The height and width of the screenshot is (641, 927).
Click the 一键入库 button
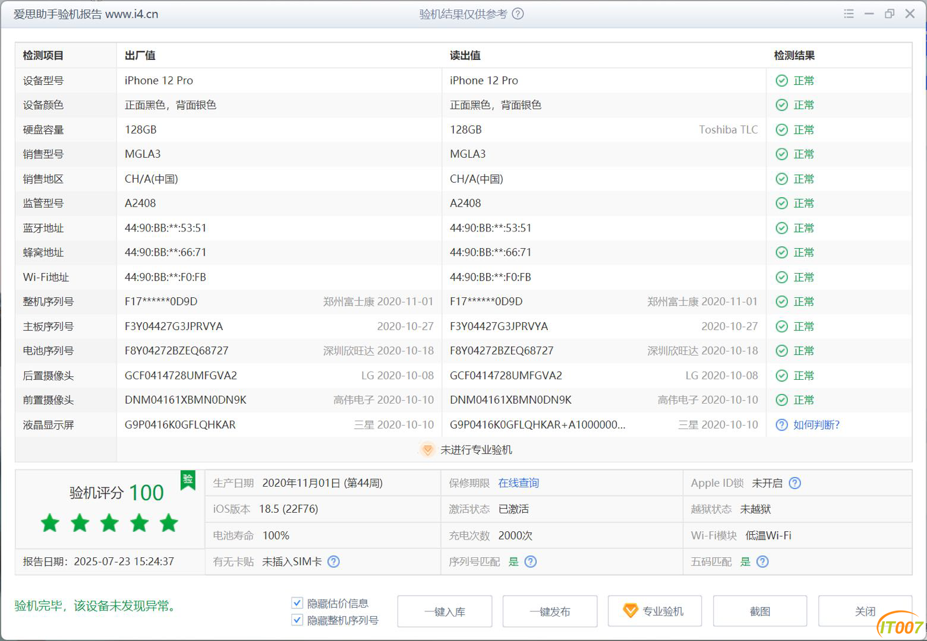444,611
